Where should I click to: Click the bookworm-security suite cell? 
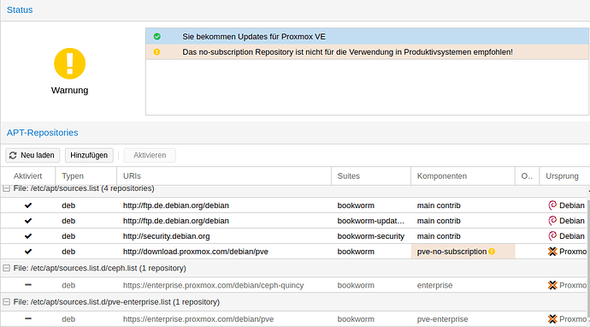370,236
